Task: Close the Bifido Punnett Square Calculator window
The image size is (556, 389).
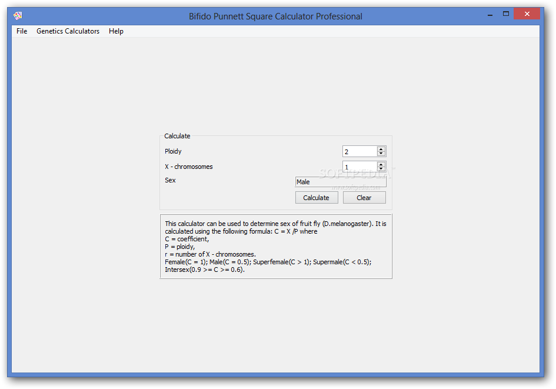Action: 527,14
